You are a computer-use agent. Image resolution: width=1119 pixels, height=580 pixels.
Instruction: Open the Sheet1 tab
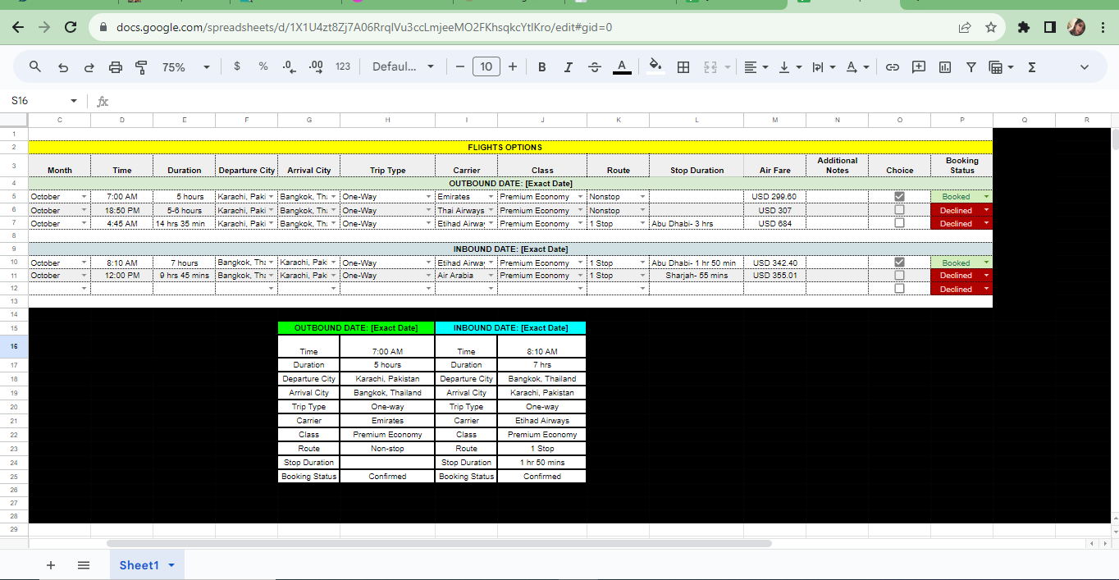(x=139, y=565)
